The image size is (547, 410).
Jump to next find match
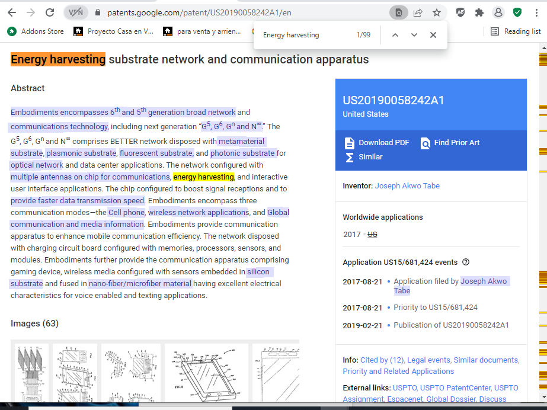coord(414,35)
